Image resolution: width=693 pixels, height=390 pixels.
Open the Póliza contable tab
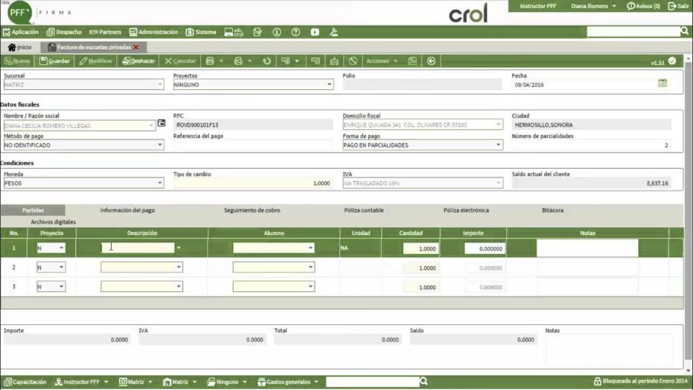point(363,211)
